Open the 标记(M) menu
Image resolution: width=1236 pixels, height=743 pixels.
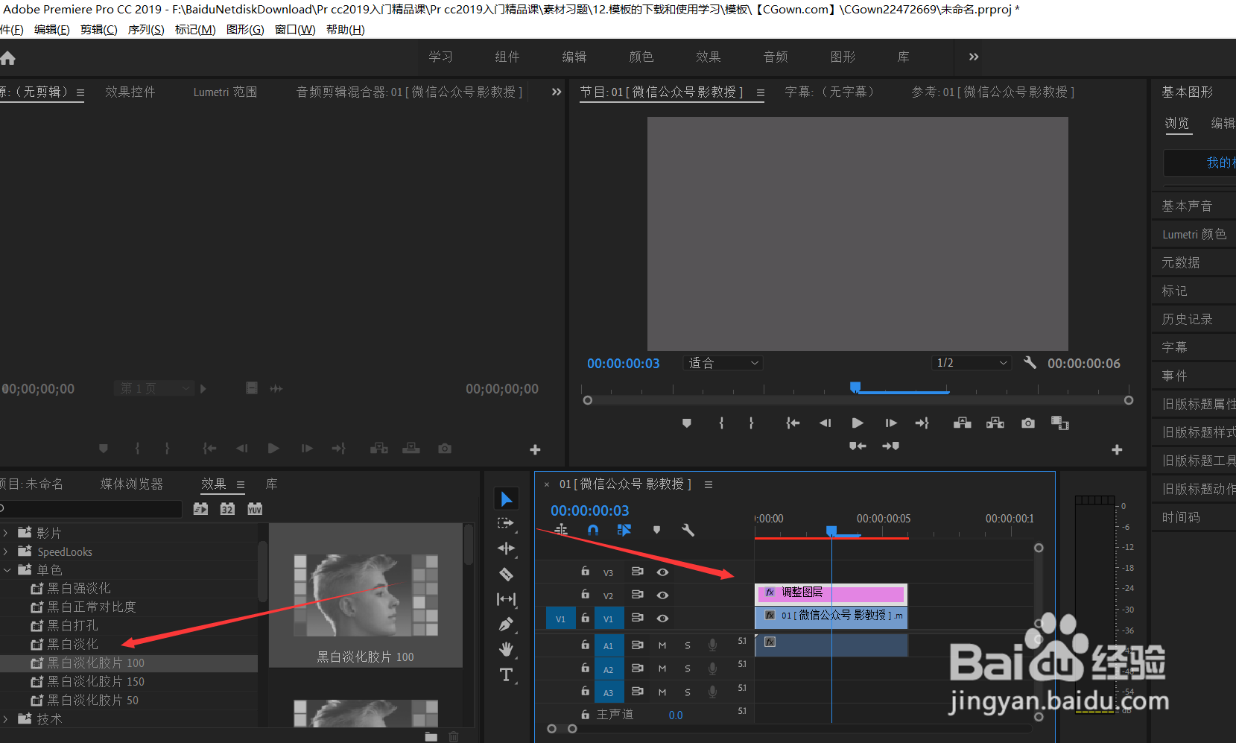[x=195, y=30]
